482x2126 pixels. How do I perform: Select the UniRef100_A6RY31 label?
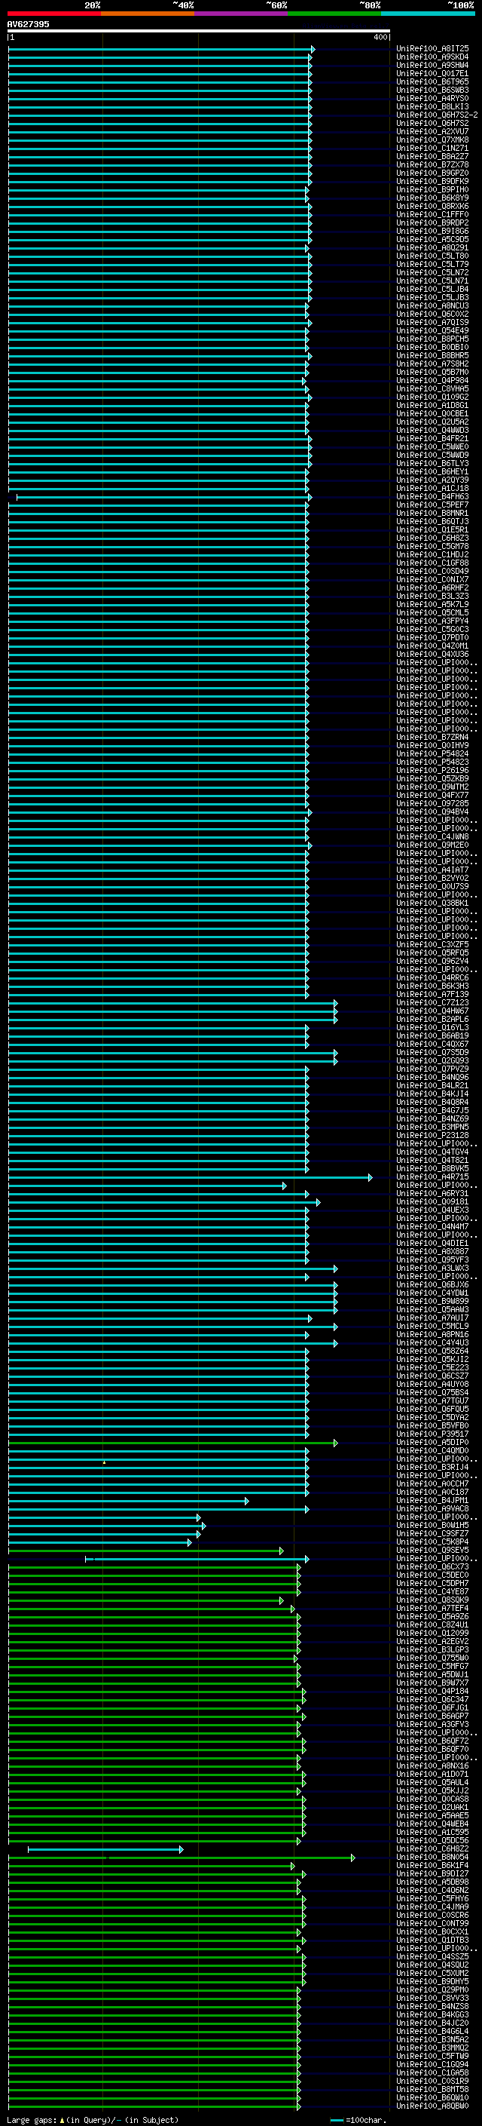[x=432, y=1193]
